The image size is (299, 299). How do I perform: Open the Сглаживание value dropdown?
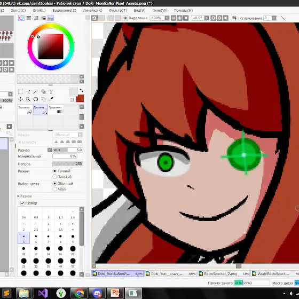coord(274,18)
